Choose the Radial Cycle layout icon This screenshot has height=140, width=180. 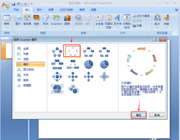point(57,76)
